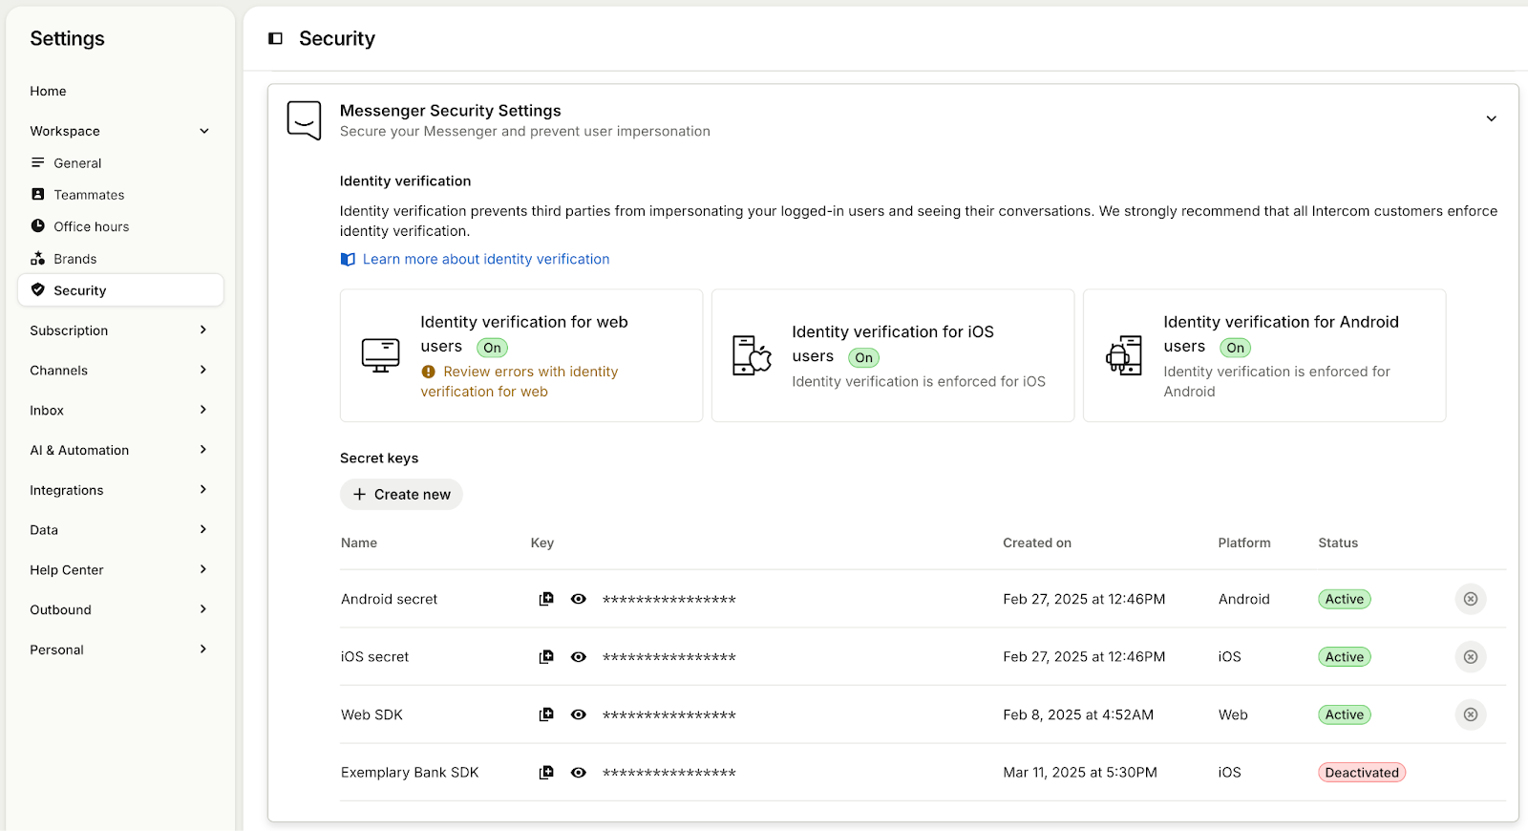Go to Home in settings sidebar
This screenshot has width=1528, height=831.
48,91
